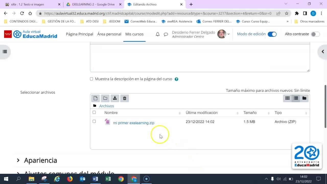Viewport: 327px width, 184px height.
Task: Open the user menu dropdown arrow
Action: [228, 34]
